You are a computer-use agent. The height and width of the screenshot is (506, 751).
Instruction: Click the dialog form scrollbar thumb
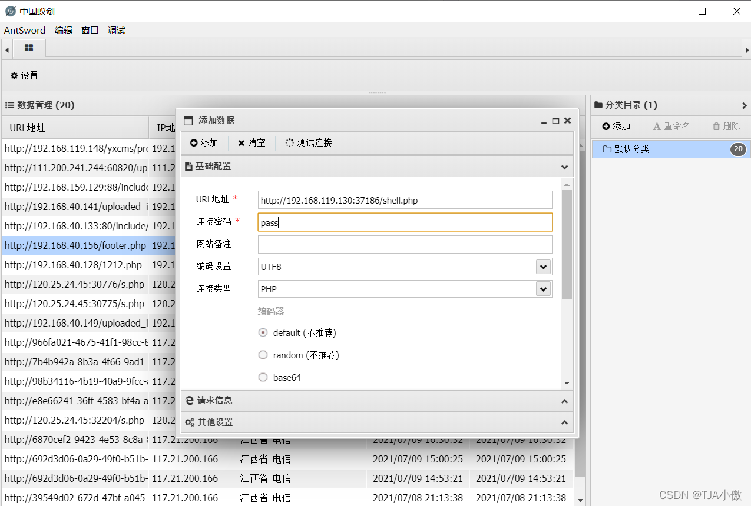coord(567,244)
